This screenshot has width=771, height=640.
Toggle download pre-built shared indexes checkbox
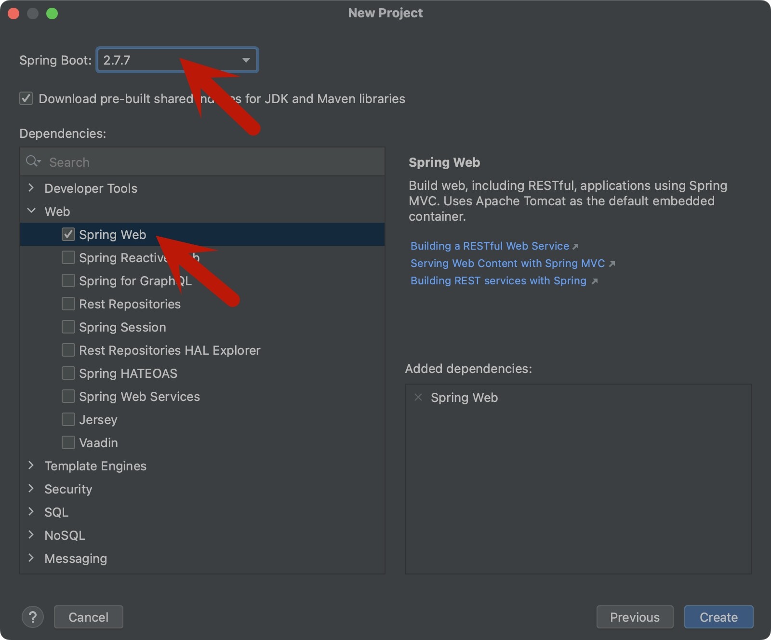(26, 99)
